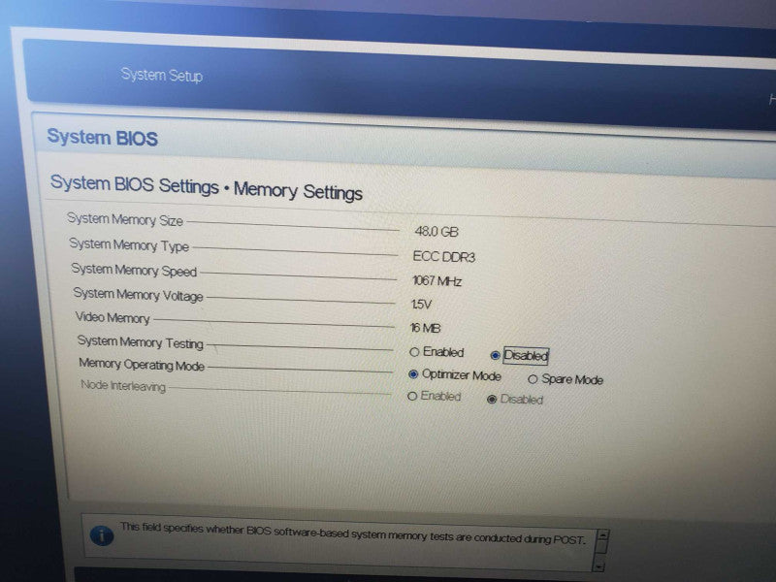Select Disabled for Node Interleaving
Screen dimensions: 776x582
point(492,399)
